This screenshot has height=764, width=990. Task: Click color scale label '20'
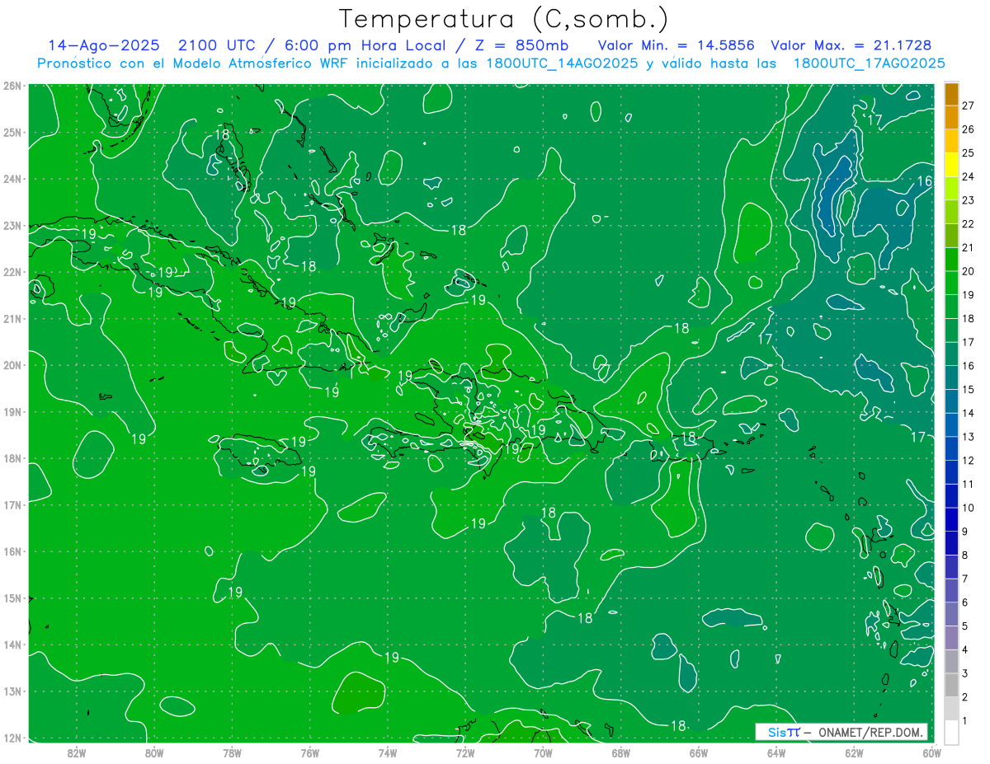[969, 271]
